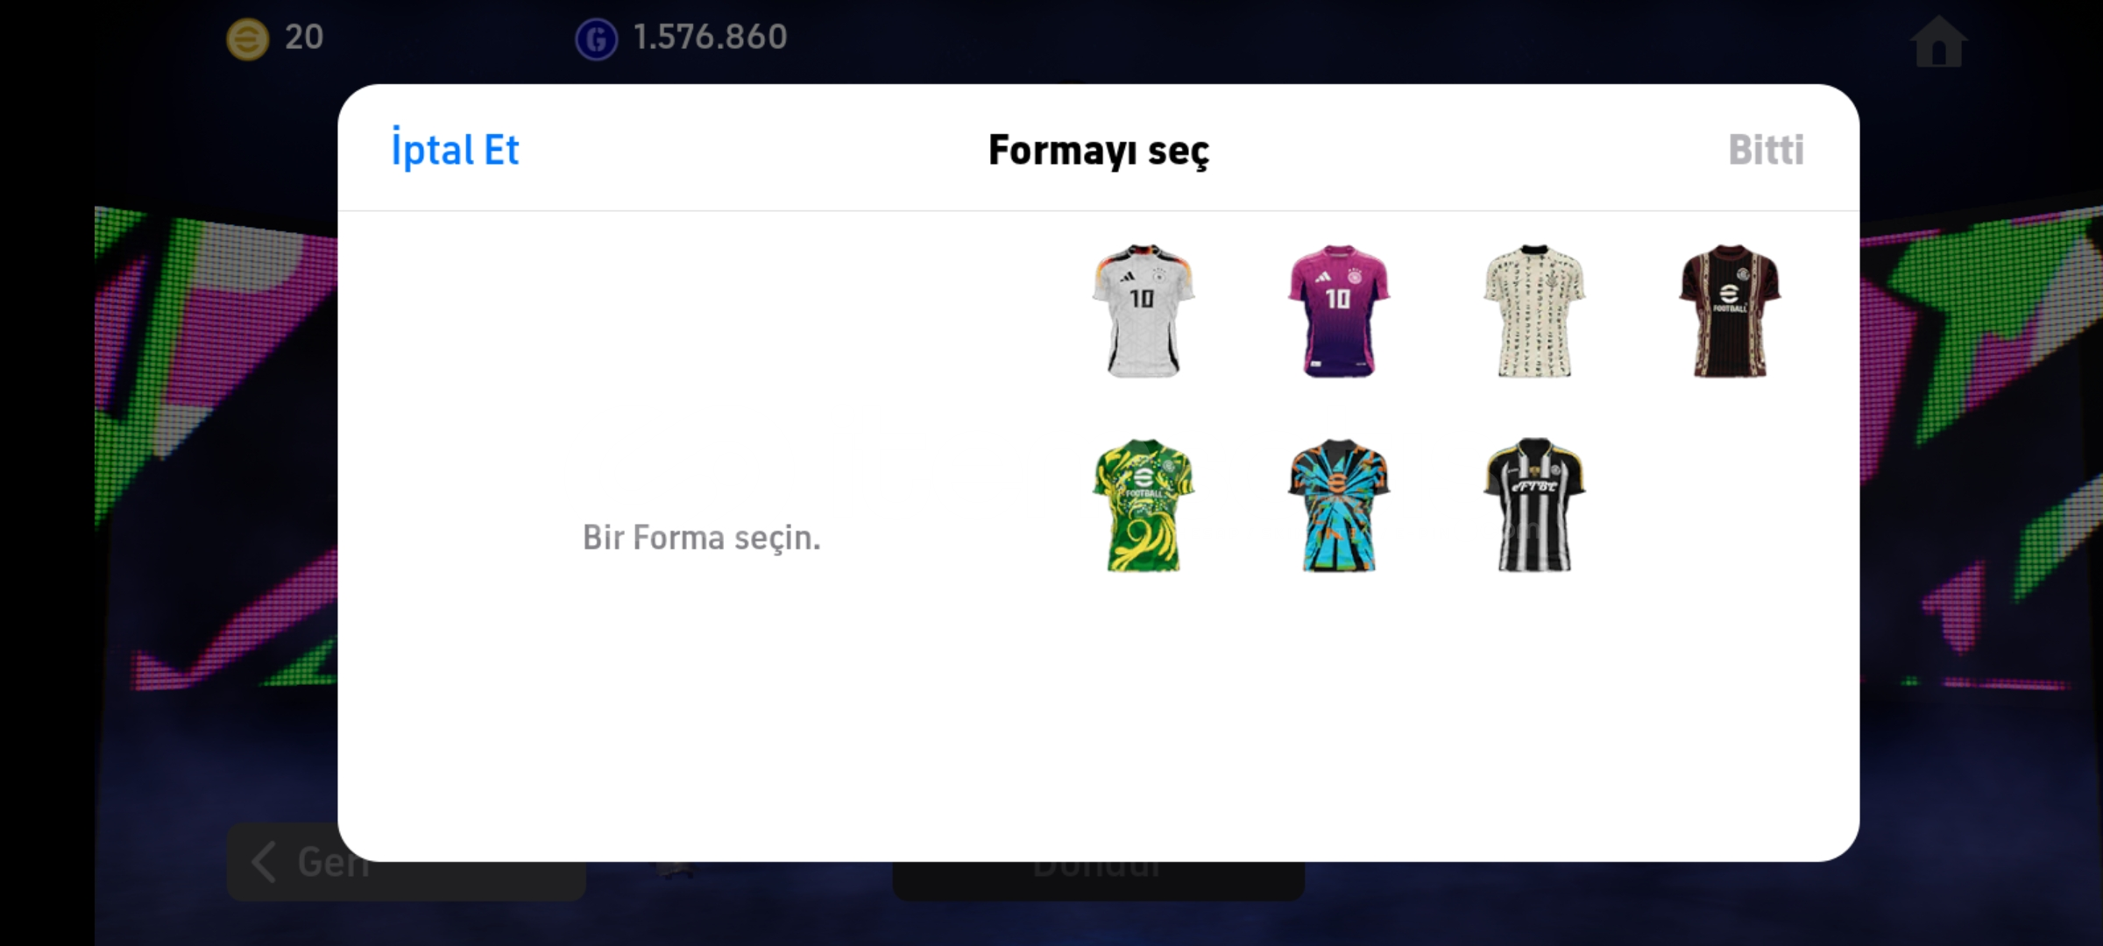Select the black and white striped eFTBL jersey
This screenshot has width=2103, height=946.
tap(1533, 505)
